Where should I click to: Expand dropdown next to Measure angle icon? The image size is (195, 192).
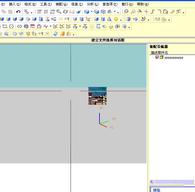click(169, 20)
